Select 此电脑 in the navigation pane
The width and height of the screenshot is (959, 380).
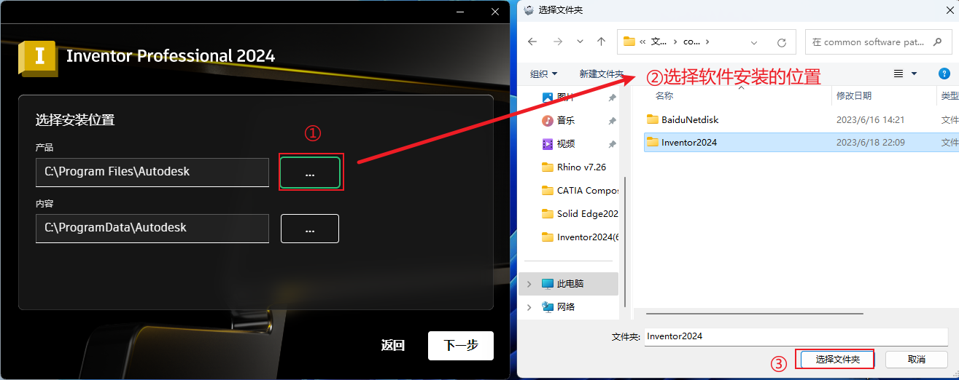point(570,284)
